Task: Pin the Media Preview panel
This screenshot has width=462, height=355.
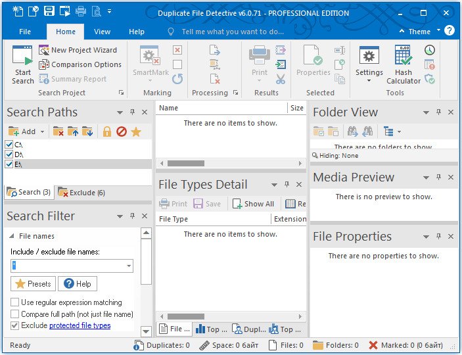Action: [x=438, y=177]
